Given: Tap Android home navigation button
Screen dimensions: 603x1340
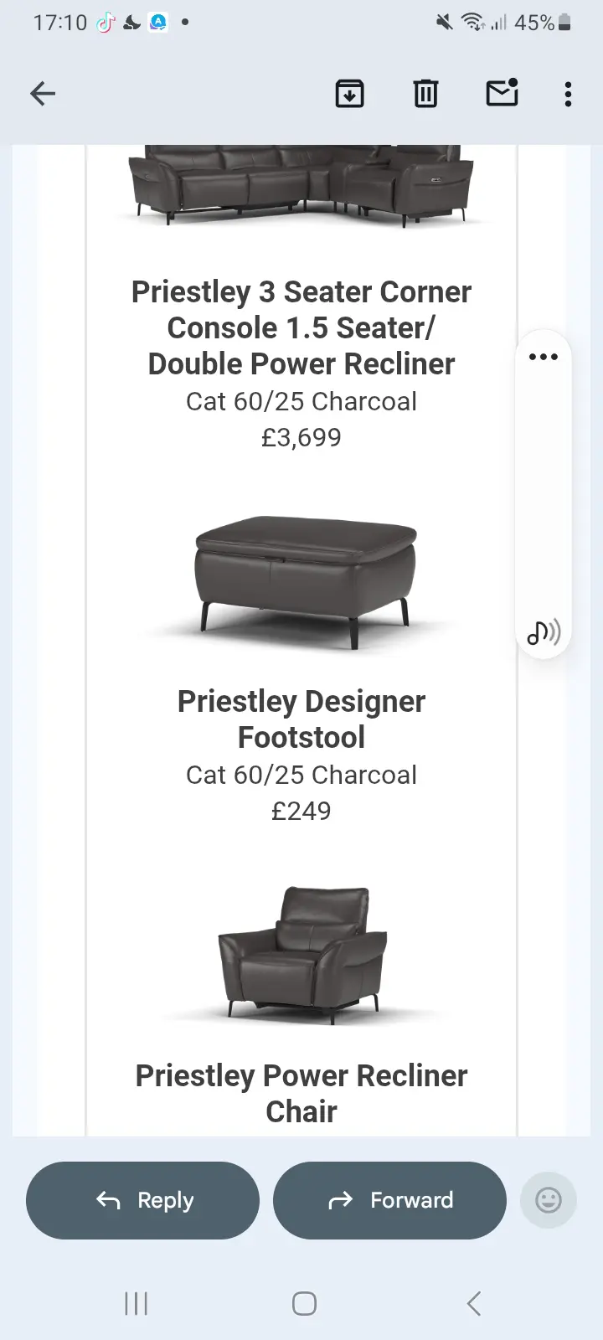Looking at the screenshot, I should coord(304,1303).
